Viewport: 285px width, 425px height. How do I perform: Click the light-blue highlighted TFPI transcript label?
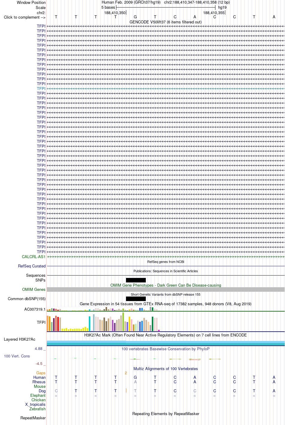pos(41,89)
